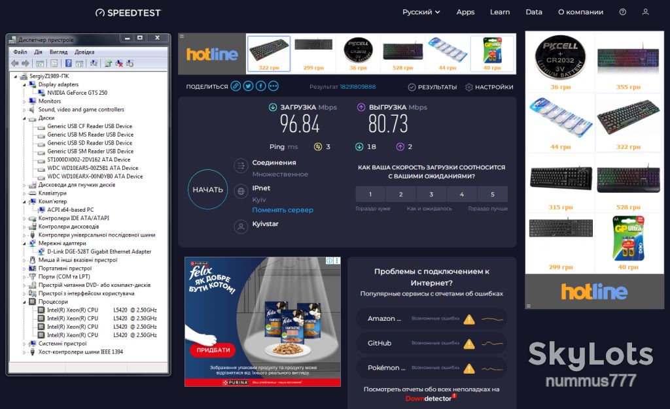Image resolution: width=670 pixels, height=409 pixels.
Task: Click the forward arrow in Device Manager toolbar
Action: point(26,63)
